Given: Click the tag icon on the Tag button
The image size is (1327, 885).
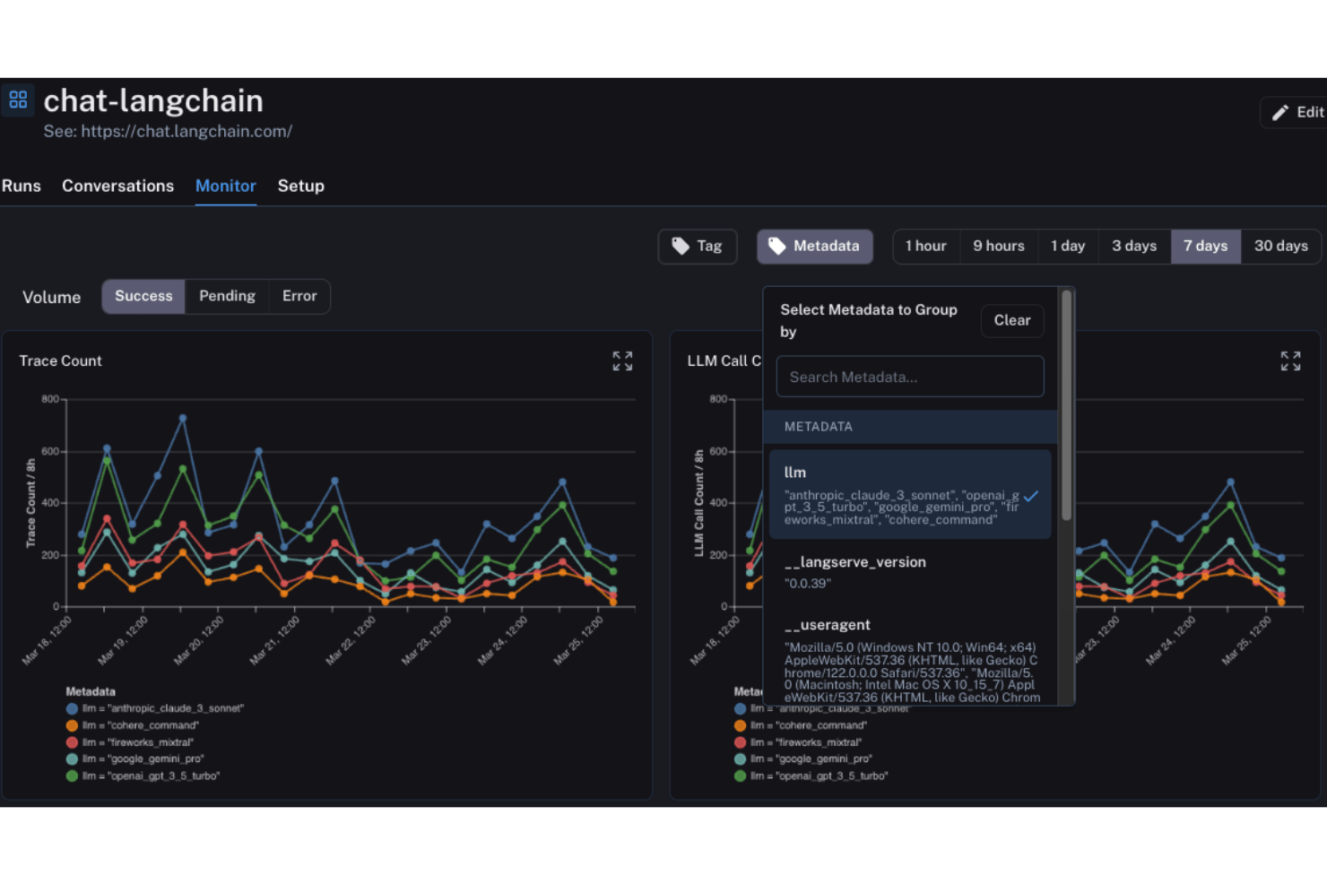Looking at the screenshot, I should tap(681, 246).
